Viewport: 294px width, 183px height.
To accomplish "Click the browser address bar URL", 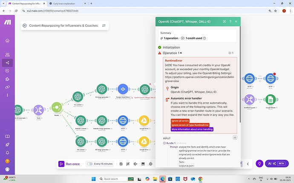I will [53, 11].
